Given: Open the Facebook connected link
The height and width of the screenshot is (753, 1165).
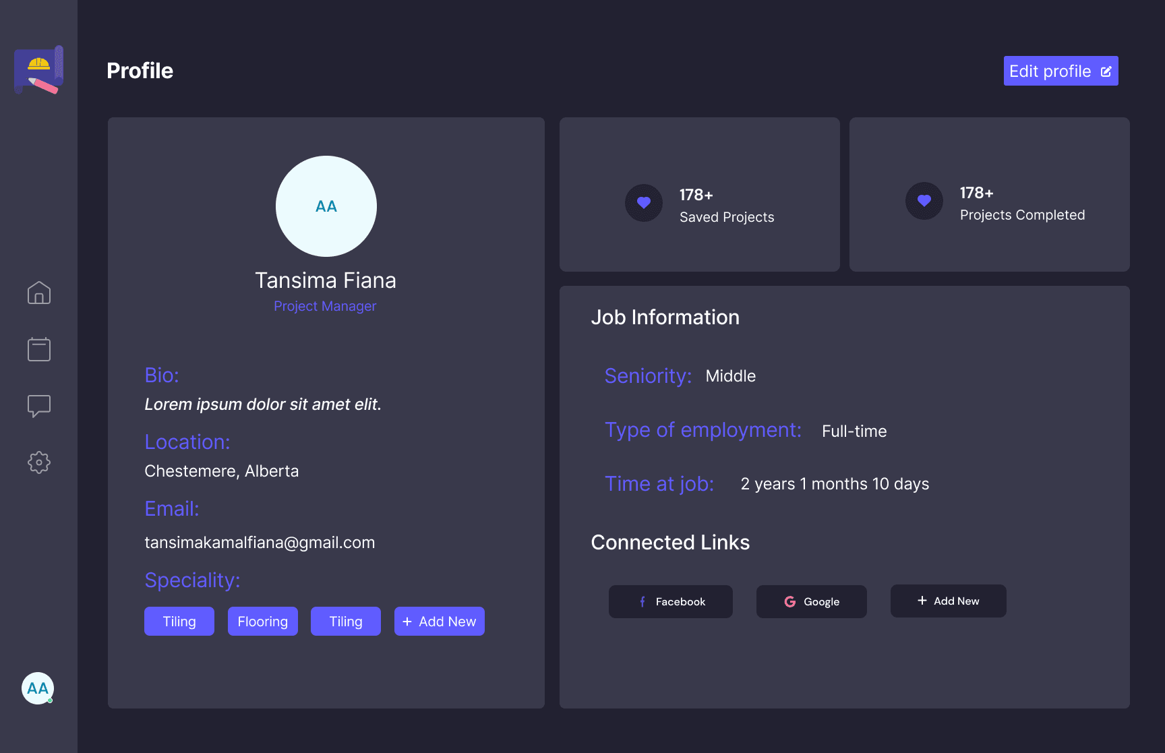Looking at the screenshot, I should coord(671,601).
